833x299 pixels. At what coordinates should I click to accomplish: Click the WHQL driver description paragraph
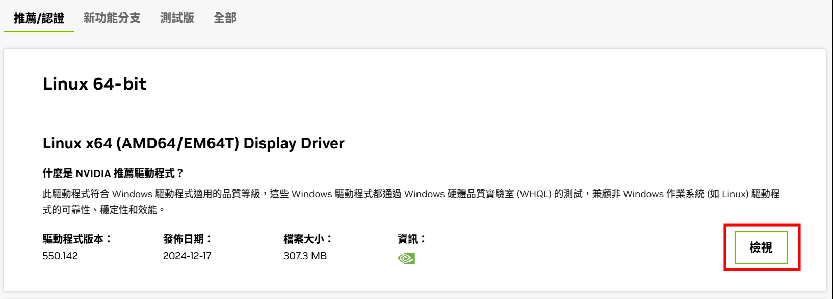coord(411,202)
